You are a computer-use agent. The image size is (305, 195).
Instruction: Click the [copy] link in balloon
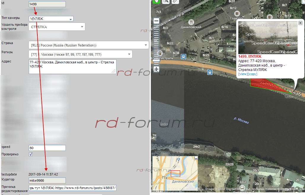click(252, 74)
